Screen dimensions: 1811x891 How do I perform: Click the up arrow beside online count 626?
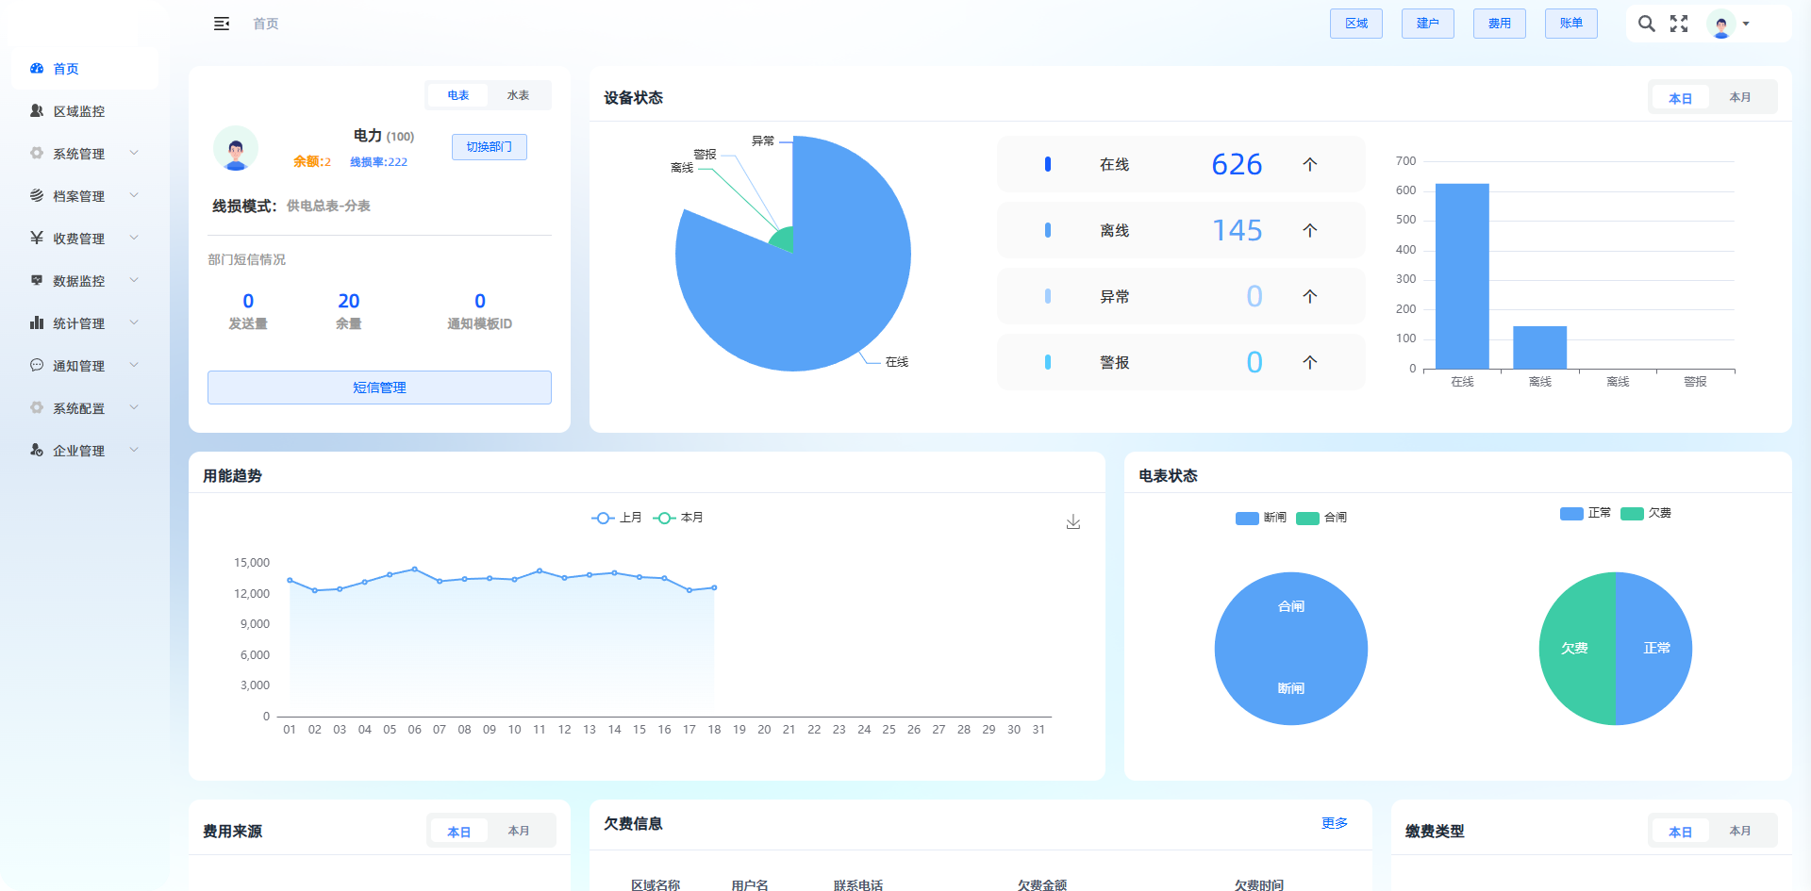point(1310,164)
